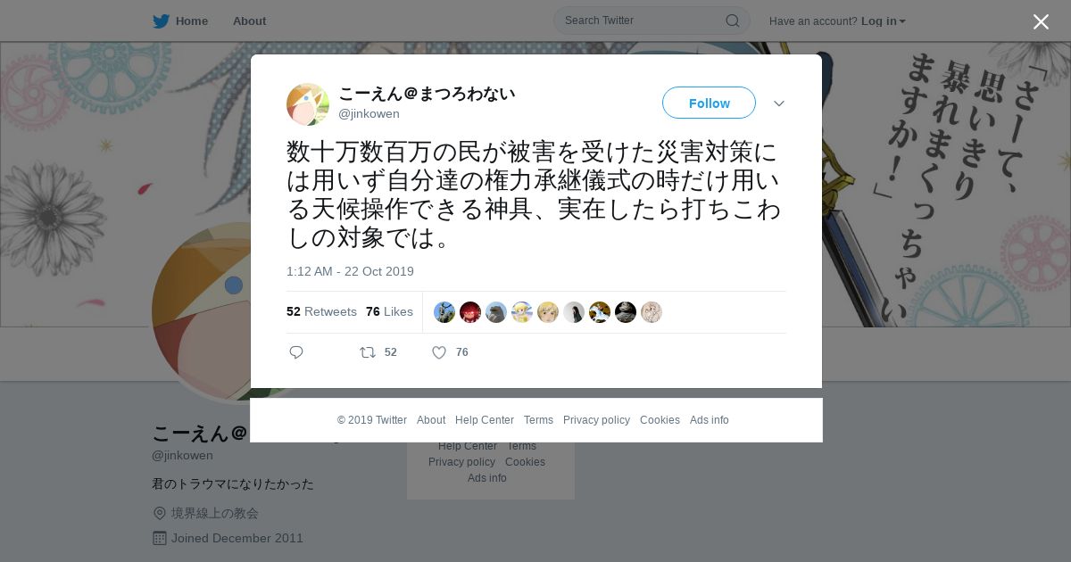Screen dimensions: 1071x562
Task: Open the Privacy policy footer link
Action: 596,420
